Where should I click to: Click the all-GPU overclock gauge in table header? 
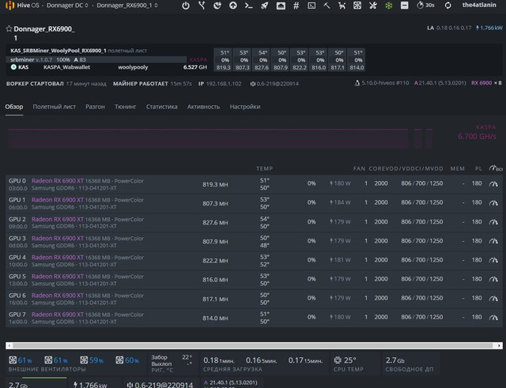pyautogui.click(x=496, y=168)
